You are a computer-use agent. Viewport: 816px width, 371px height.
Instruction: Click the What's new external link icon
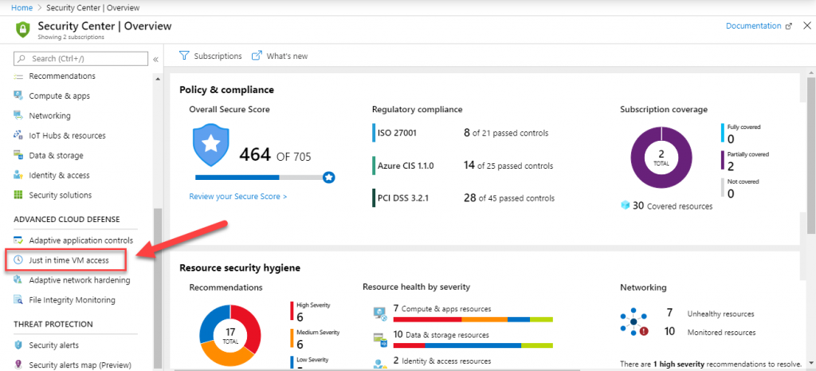coord(257,56)
